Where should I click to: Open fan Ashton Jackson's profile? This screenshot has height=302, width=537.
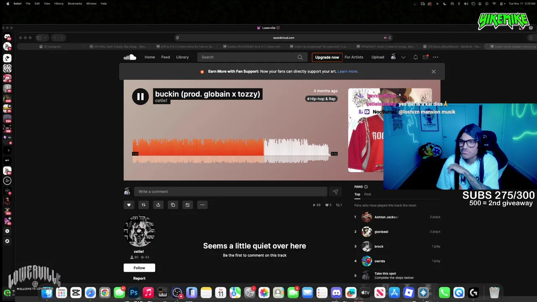click(386, 217)
